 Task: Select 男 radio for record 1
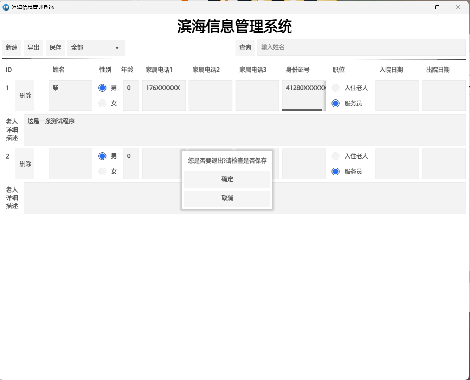[x=102, y=88]
